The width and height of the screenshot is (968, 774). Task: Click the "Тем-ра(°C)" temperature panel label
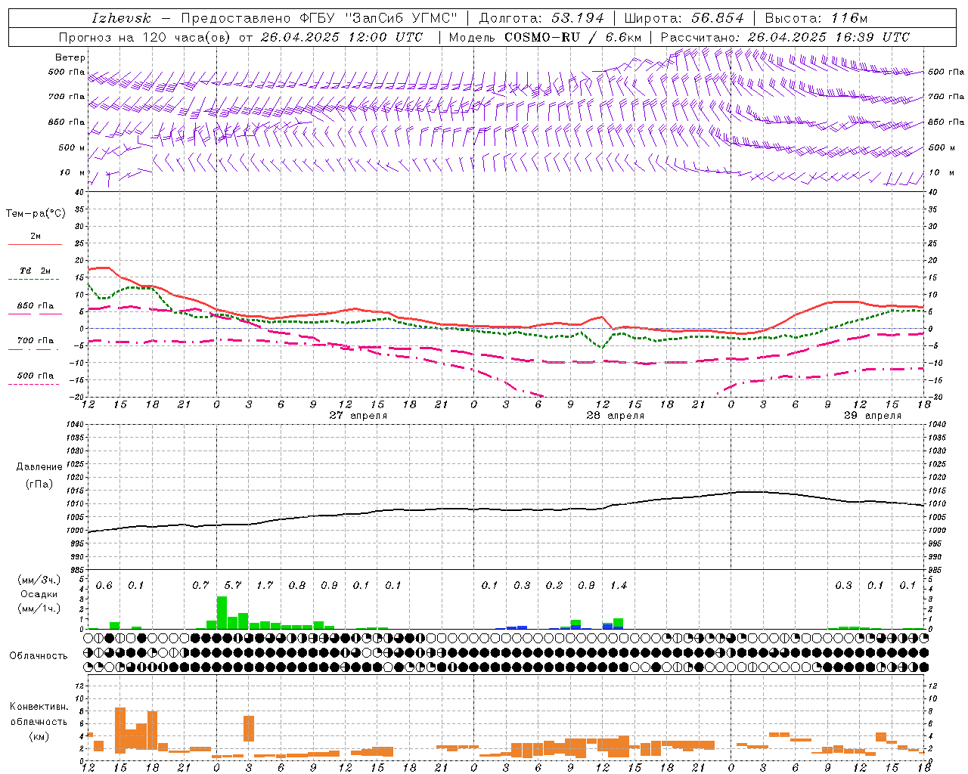pyautogui.click(x=36, y=214)
